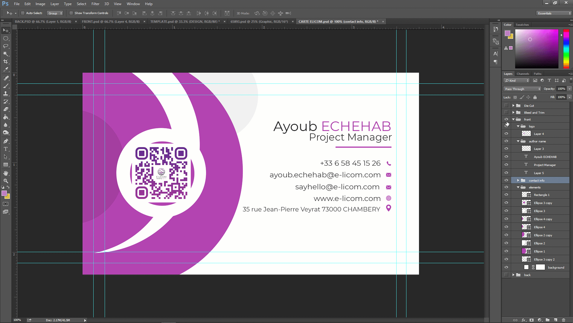Delete the selected layer with trash icon
Viewport: 573px width, 323px height.
pos(564,320)
